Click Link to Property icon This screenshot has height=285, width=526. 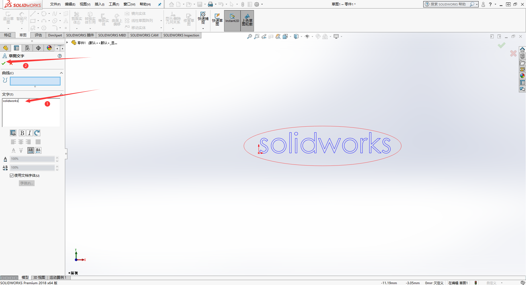pyautogui.click(x=13, y=133)
